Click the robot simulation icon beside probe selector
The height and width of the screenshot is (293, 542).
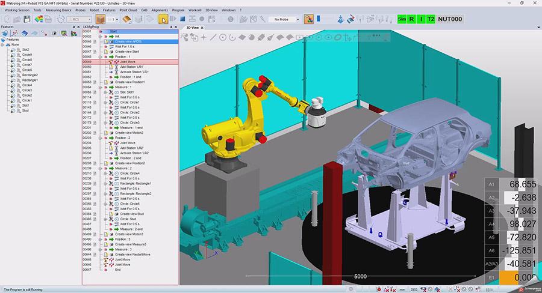coord(309,19)
